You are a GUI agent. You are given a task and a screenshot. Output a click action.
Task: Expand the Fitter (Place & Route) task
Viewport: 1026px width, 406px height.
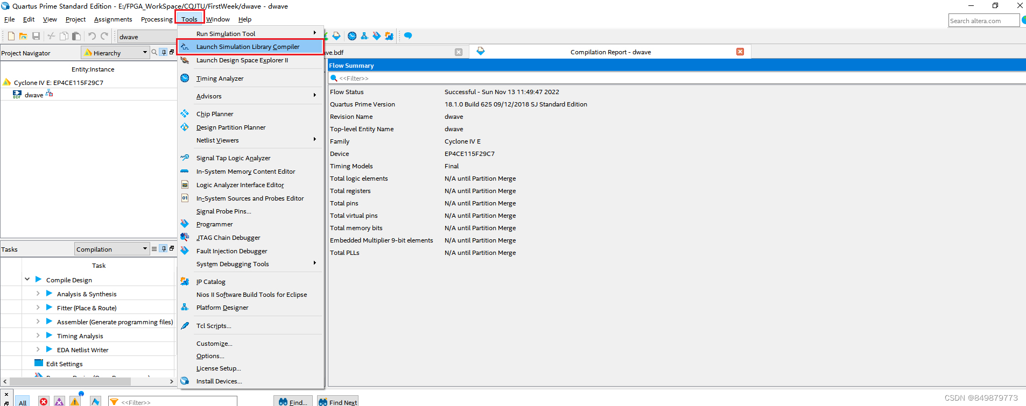point(38,308)
